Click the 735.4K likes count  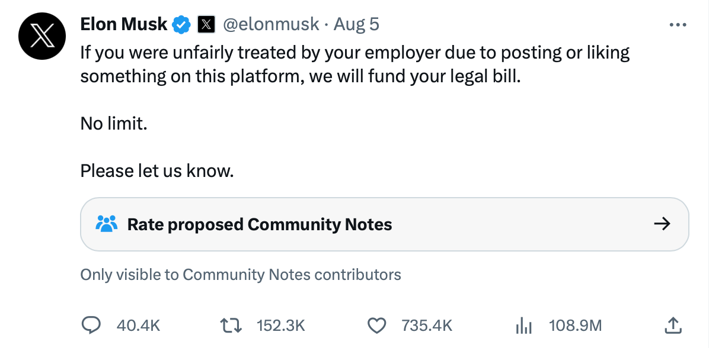427,326
